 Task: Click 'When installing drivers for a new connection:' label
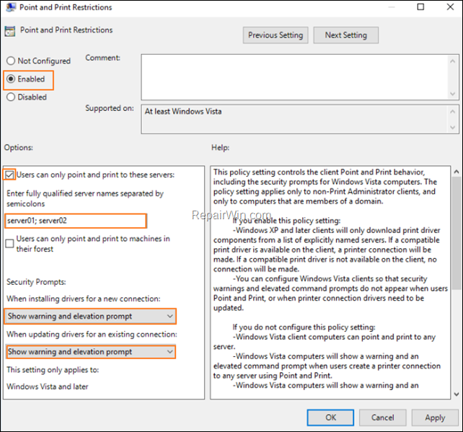[84, 299]
